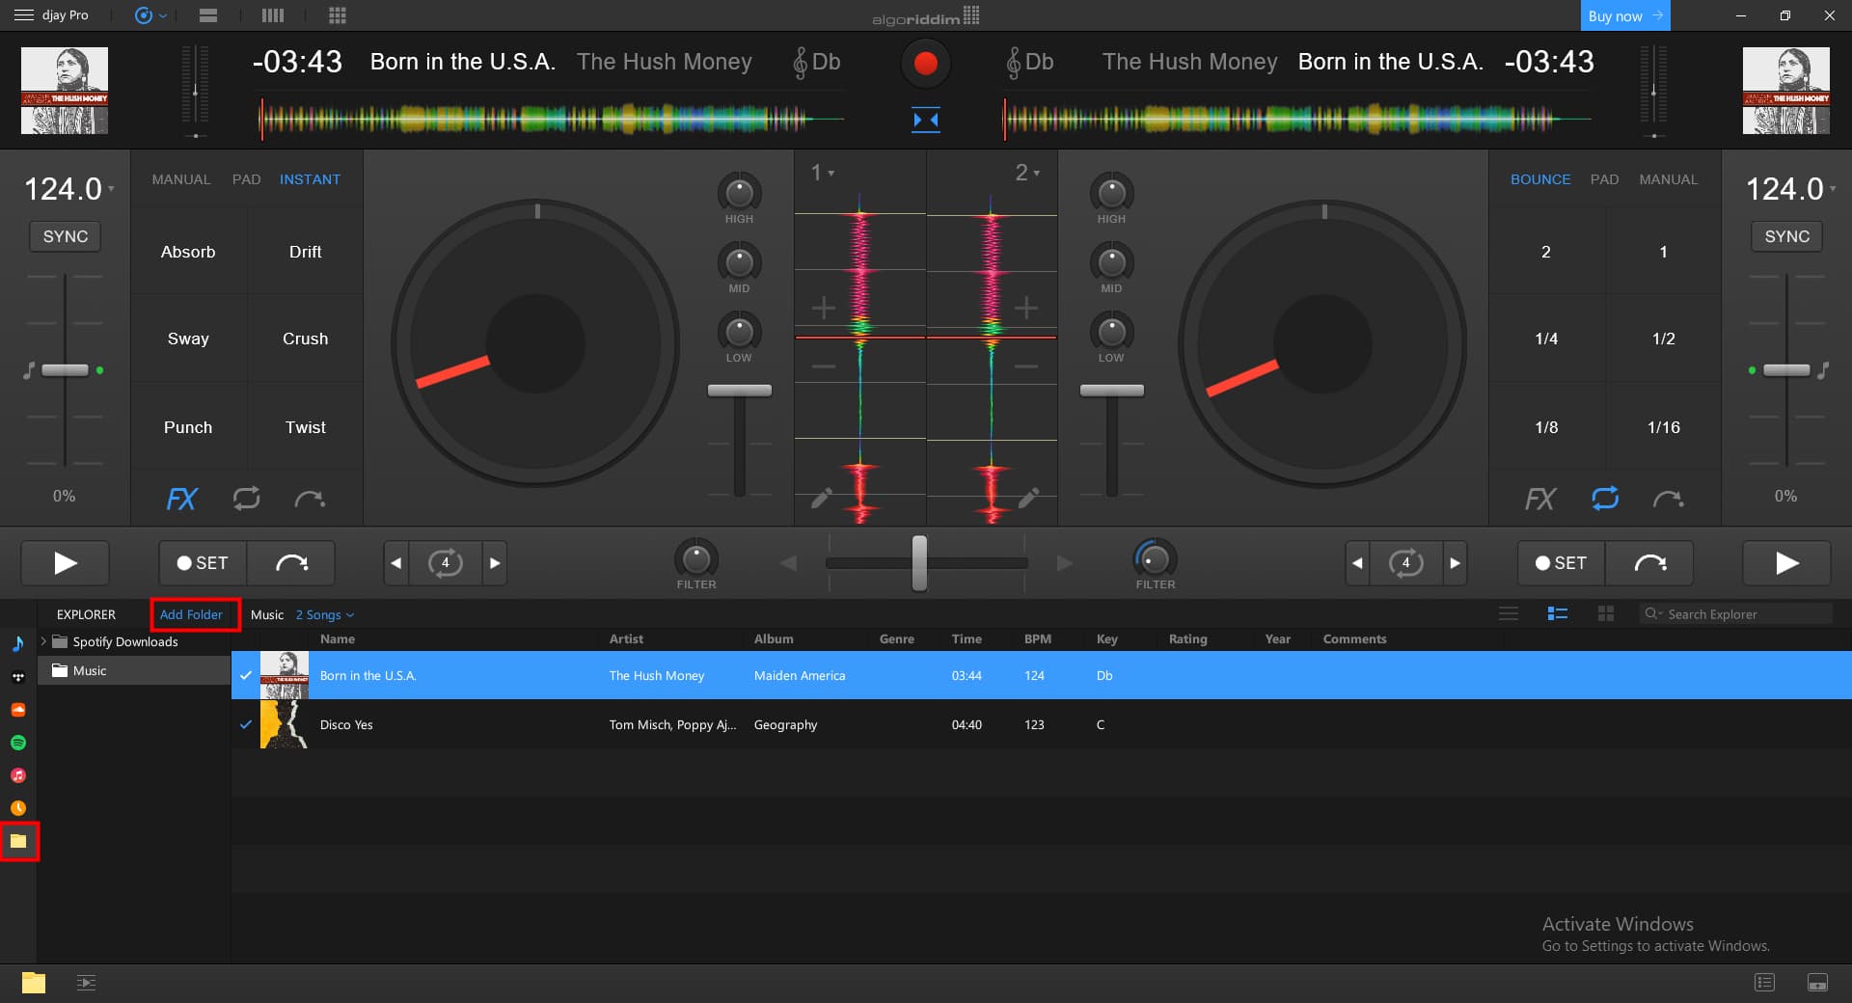
Task: Open the iTunes music source in sidebar
Action: point(18,775)
